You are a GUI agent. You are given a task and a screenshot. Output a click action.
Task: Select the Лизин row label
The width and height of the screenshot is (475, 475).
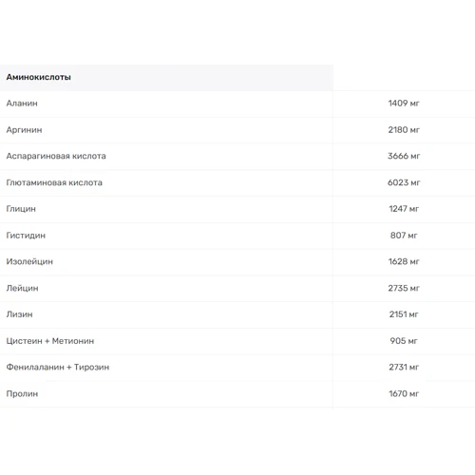click(x=19, y=314)
